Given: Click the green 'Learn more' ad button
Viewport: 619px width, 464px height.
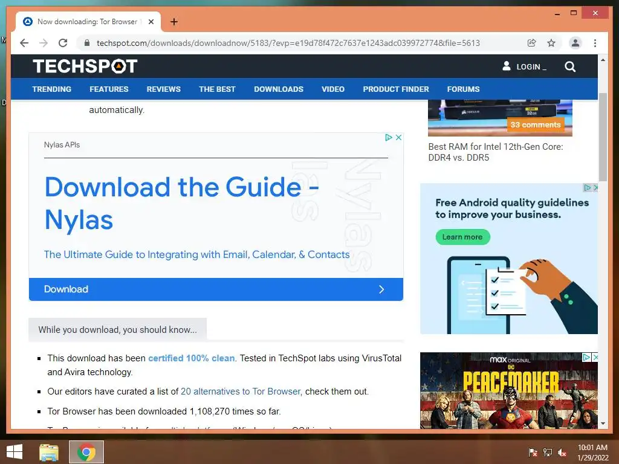Looking at the screenshot, I should coord(462,237).
